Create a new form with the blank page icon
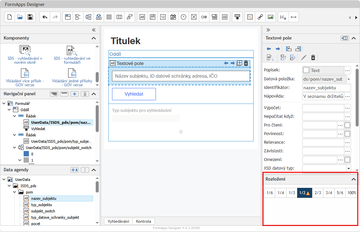This screenshot has width=360, height=232. (10, 17)
